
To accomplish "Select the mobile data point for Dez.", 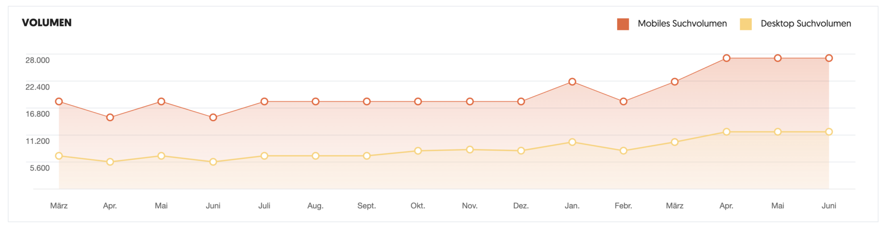I will pyautogui.click(x=521, y=101).
